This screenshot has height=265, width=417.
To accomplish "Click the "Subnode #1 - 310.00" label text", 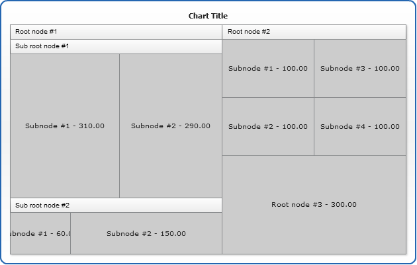I will [65, 126].
